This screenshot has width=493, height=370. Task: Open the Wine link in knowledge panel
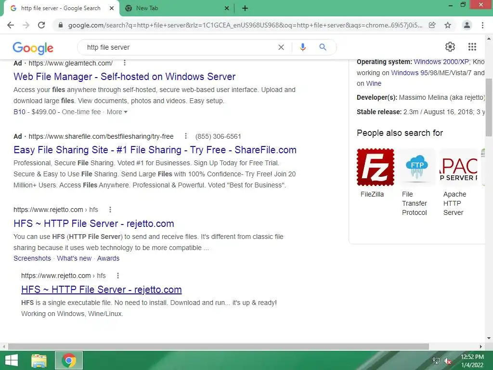374,83
